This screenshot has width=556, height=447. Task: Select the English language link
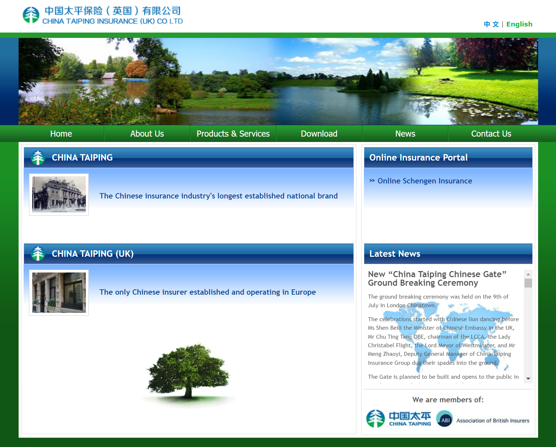[x=519, y=24]
